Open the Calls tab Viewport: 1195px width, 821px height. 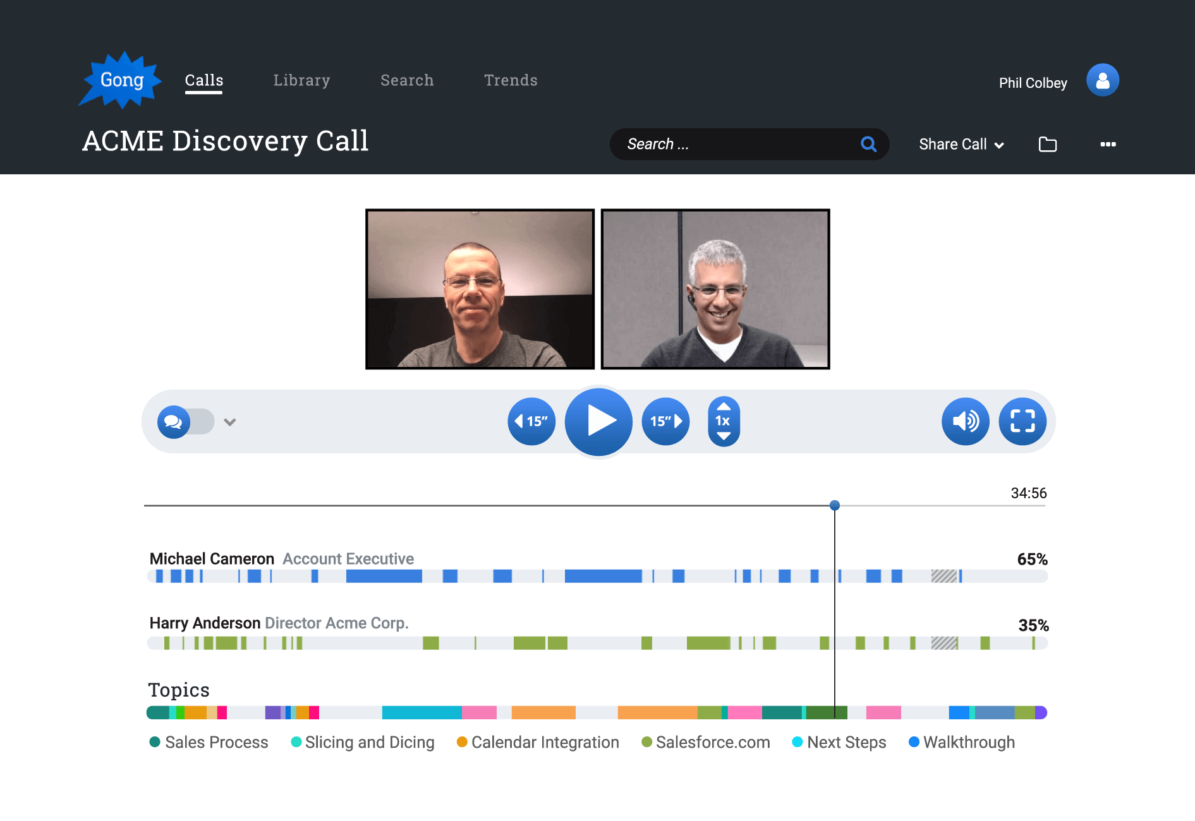[203, 80]
